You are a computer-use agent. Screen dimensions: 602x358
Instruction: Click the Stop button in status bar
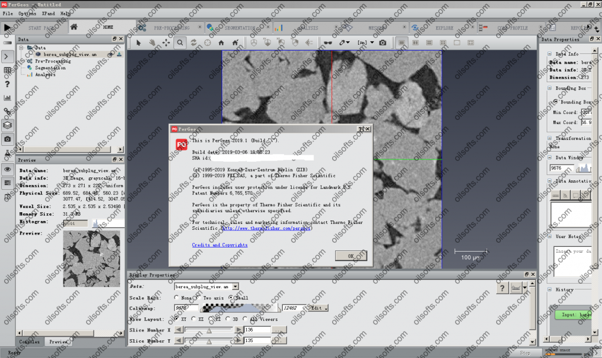pyautogui.click(x=525, y=353)
